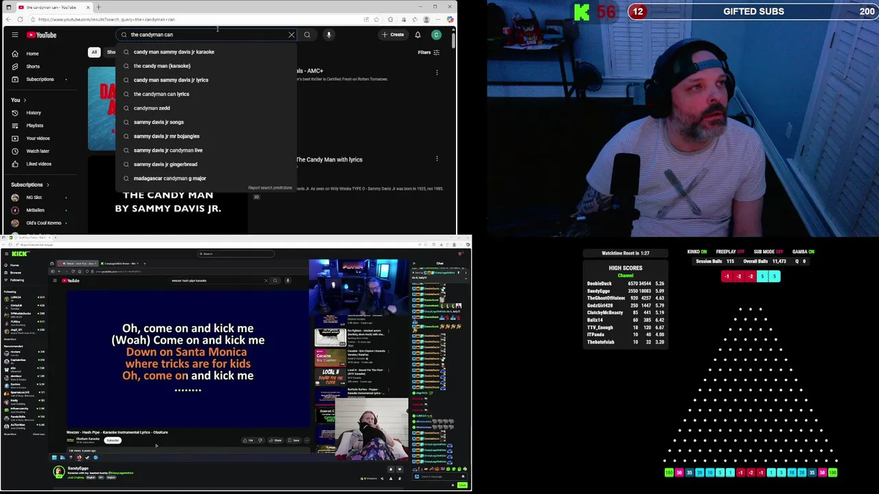Select suggestion madagascar candyman g major
Viewport: 879px width, 494px height.
206,178
